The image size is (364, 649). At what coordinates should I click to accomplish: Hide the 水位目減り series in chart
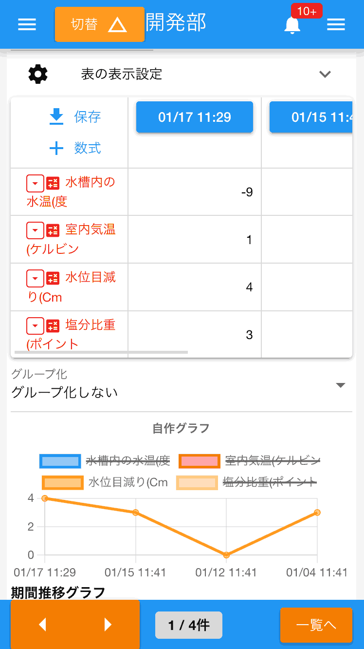[x=62, y=482]
